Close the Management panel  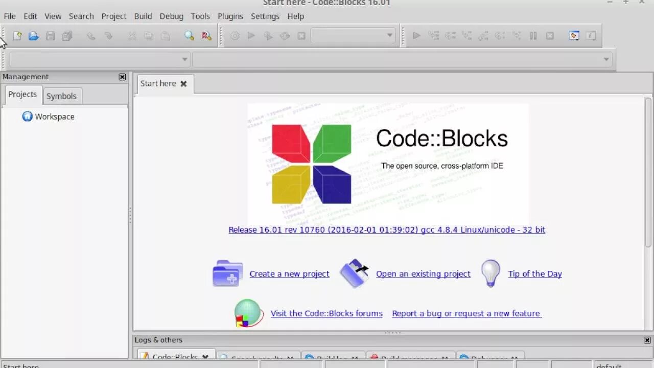pos(122,77)
